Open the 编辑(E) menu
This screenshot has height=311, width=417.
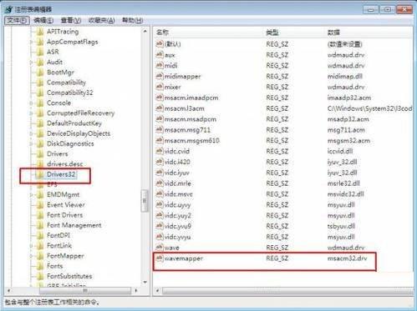click(x=43, y=20)
